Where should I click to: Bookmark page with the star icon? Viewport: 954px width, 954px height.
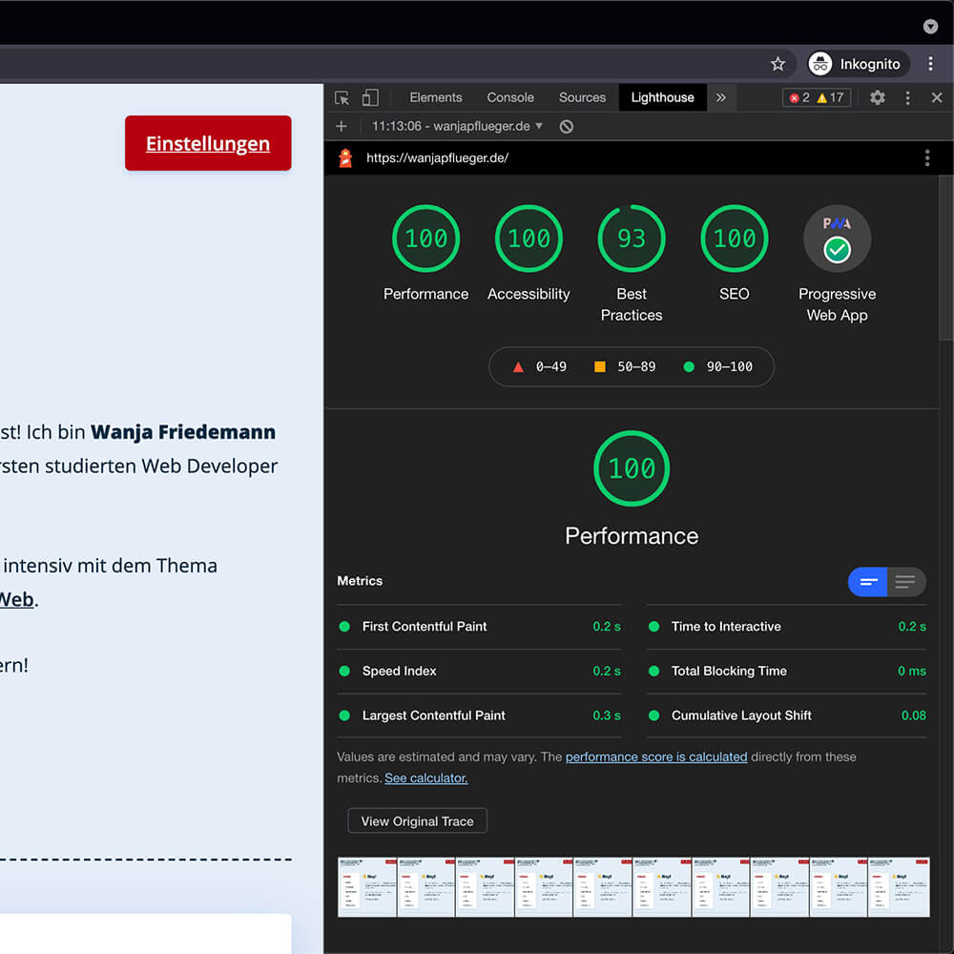(x=778, y=64)
